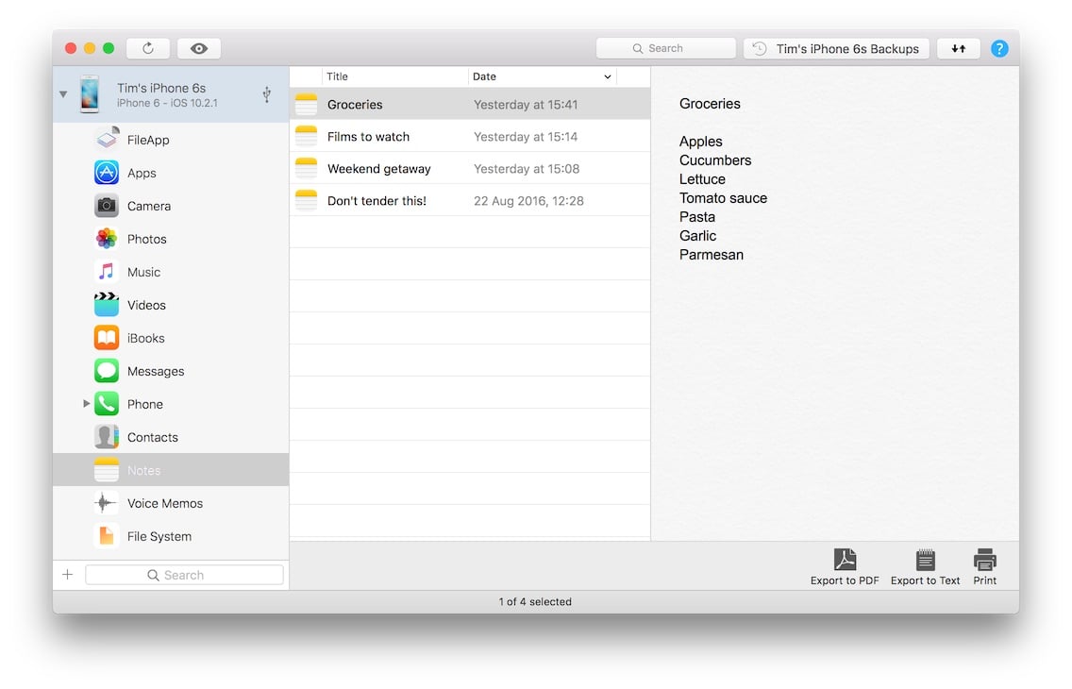
Task: Expand the Phone disclosure triangle
Action: click(86, 404)
